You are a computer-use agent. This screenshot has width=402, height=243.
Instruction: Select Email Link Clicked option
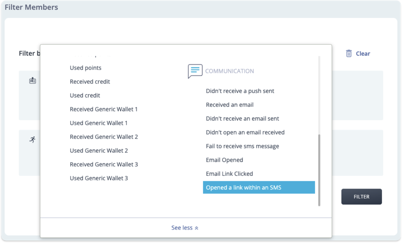[x=229, y=174]
